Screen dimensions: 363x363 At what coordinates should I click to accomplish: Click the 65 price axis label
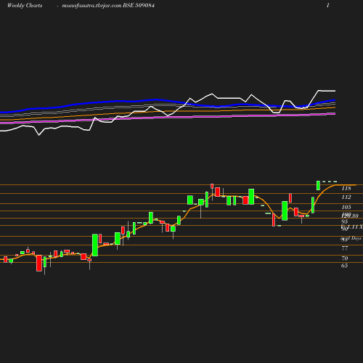[345, 266]
